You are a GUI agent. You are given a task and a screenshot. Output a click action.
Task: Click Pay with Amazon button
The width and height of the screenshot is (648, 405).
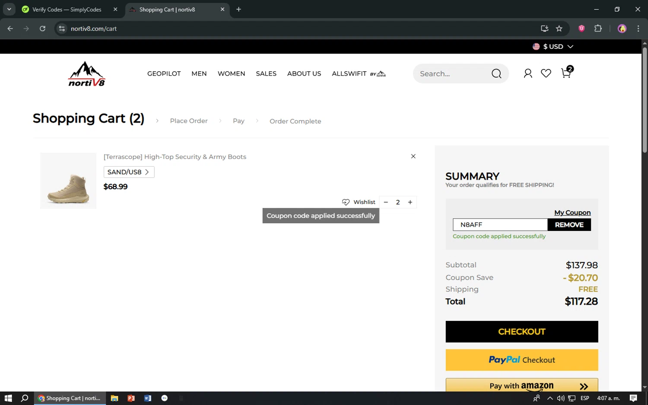pyautogui.click(x=522, y=385)
